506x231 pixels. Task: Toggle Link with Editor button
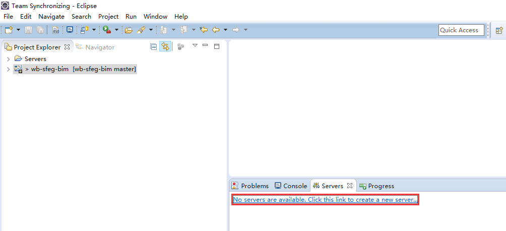click(x=165, y=47)
